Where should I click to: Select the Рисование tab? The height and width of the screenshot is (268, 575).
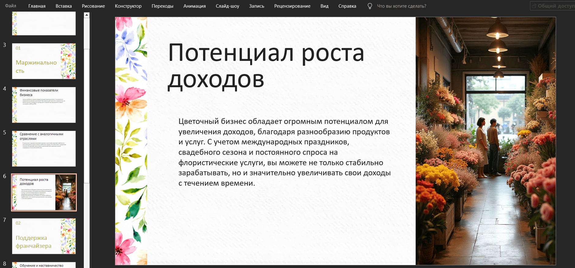[x=93, y=6]
